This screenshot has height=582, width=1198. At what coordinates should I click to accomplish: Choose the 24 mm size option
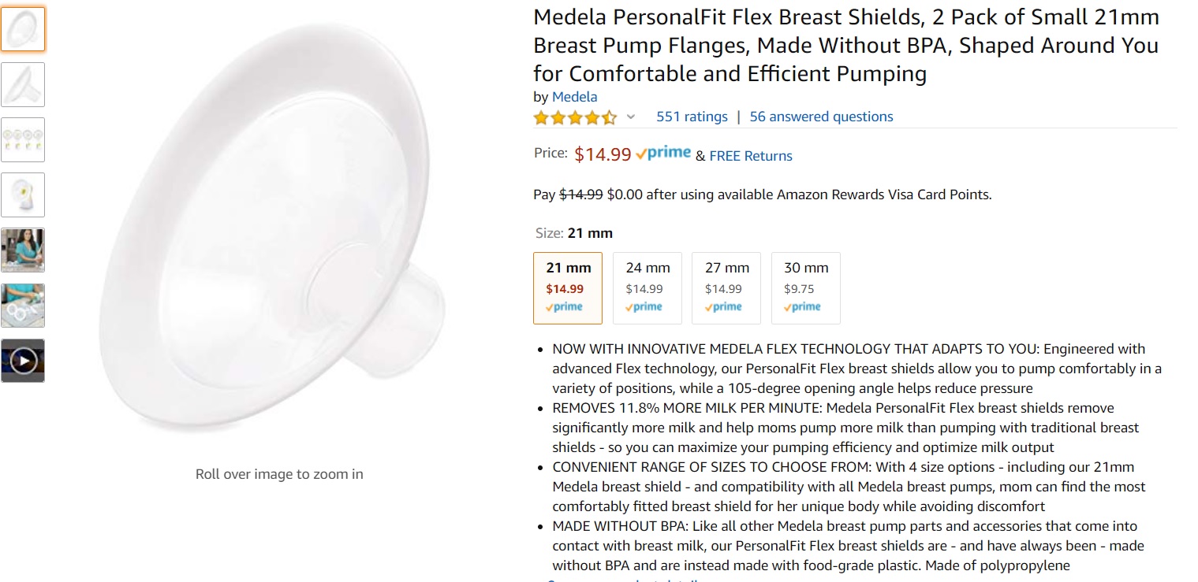[648, 287]
